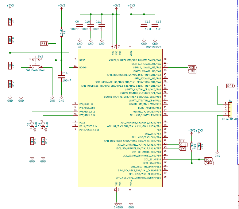Viewport: 239px width, 209px height.
Task: Select the IR_OUT/SWDIO/PA13 pin label
Action: pos(149,108)
